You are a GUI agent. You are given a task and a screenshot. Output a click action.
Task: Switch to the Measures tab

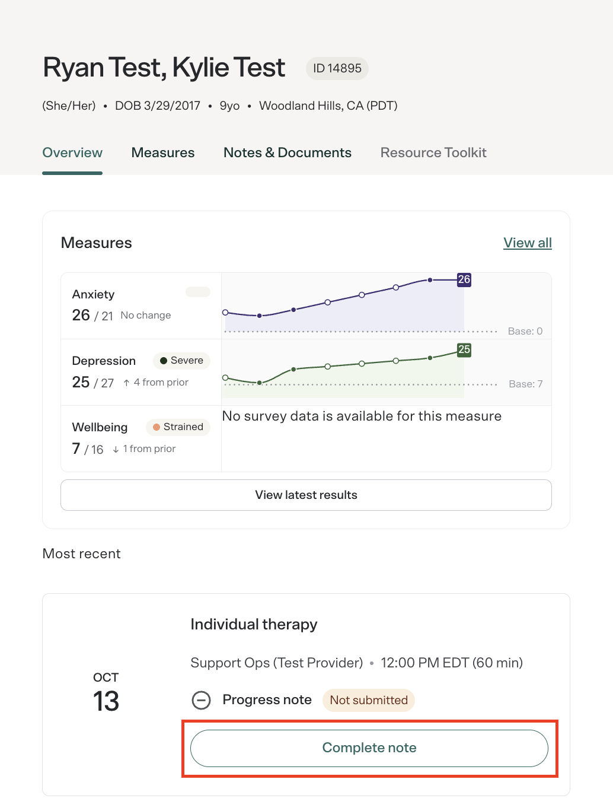pos(163,152)
